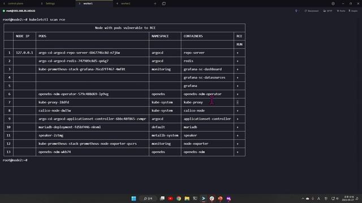Screen dimensions: 362x203
Task: Launch Chrome from the taskbar
Action: point(179,198)
